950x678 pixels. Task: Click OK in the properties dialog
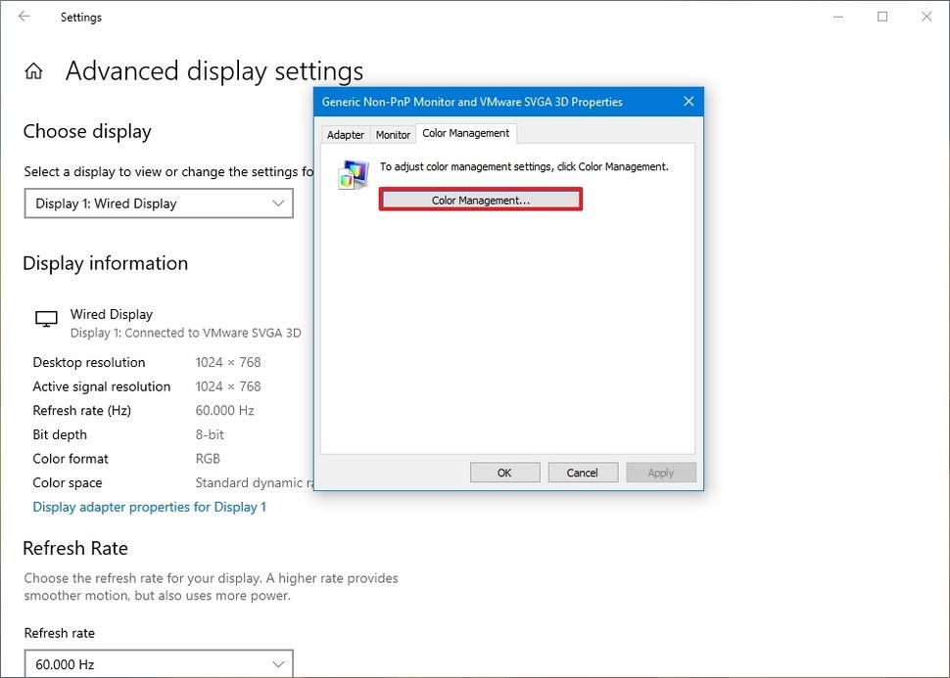[x=504, y=472]
